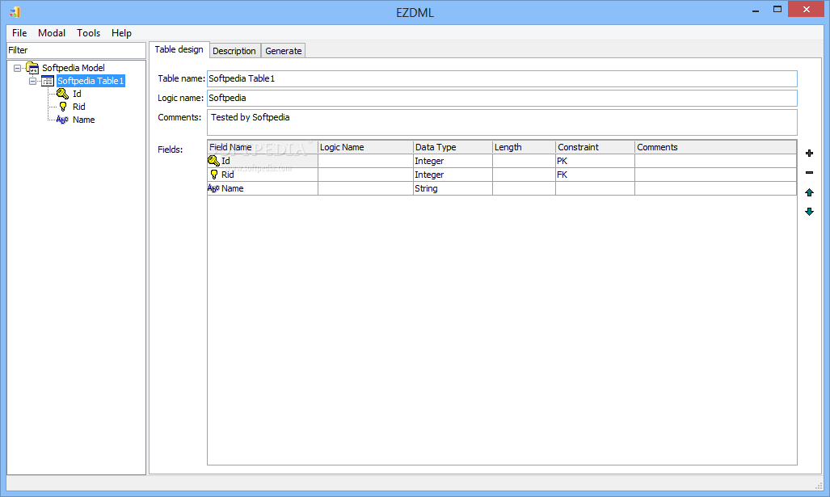Open the File menu
The image size is (830, 497).
(x=19, y=33)
